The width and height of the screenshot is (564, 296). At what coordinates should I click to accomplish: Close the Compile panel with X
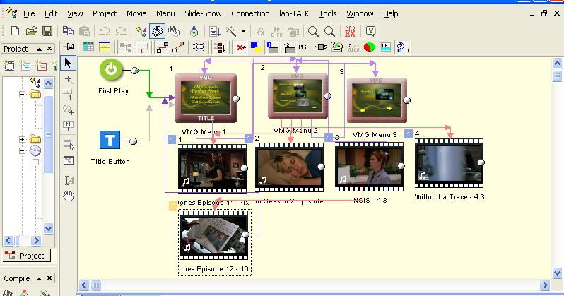pyautogui.click(x=49, y=278)
